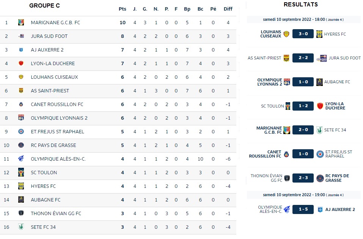Click the SC Toulon crest in standings row
The image size is (363, 239).
point(21,172)
